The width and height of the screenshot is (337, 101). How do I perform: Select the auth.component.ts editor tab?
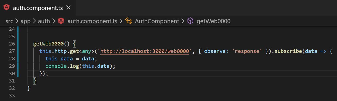(x=38, y=7)
